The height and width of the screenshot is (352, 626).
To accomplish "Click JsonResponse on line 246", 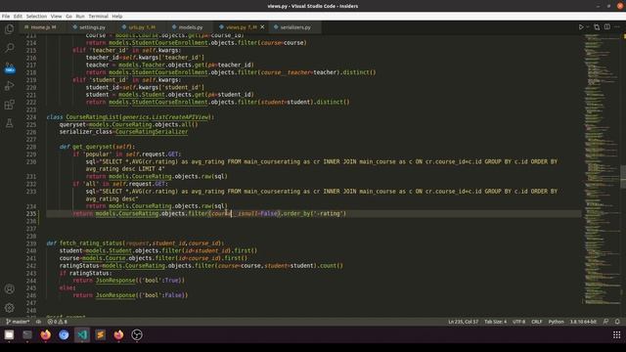I will [115, 295].
